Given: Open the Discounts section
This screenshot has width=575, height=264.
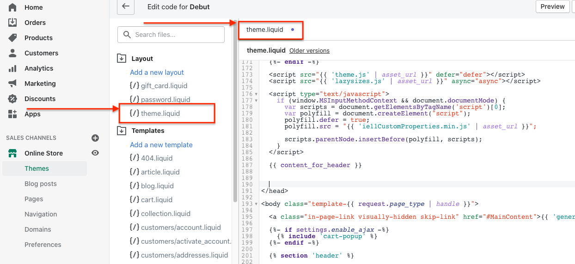Looking at the screenshot, I should click(x=40, y=99).
